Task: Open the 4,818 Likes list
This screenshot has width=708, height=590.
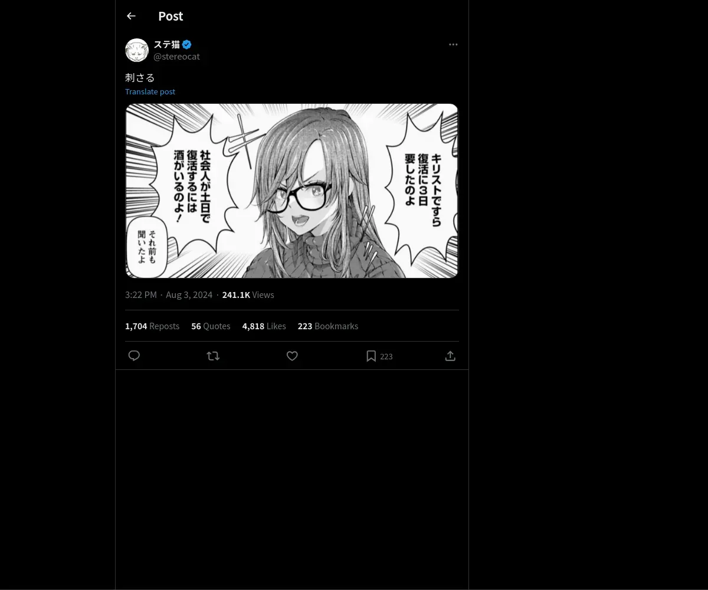Action: (x=264, y=326)
